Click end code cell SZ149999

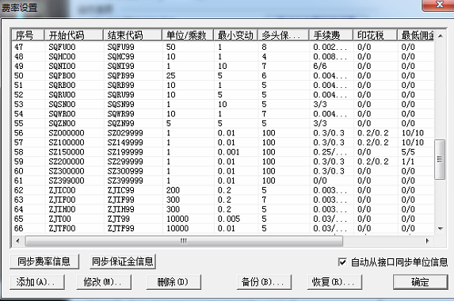(x=125, y=143)
